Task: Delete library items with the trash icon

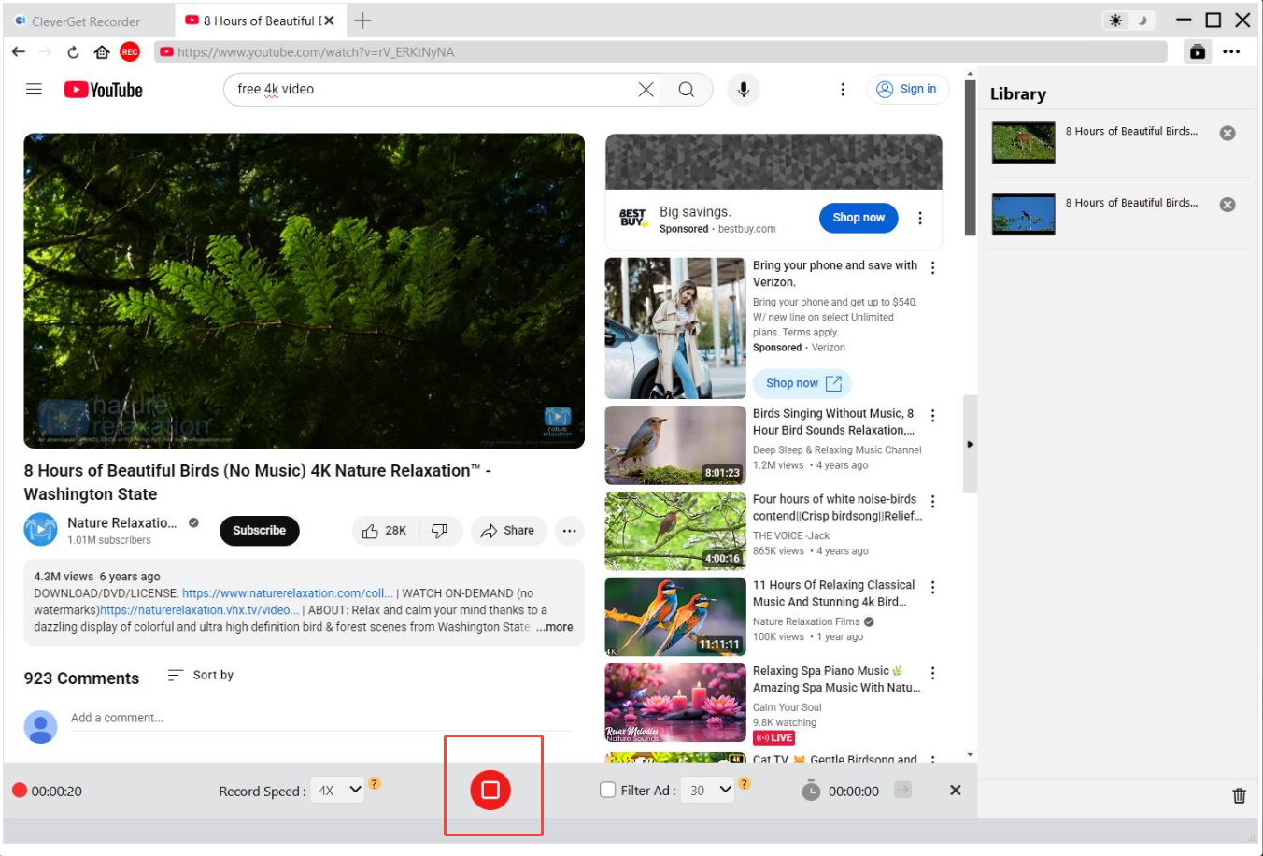Action: point(1239,795)
